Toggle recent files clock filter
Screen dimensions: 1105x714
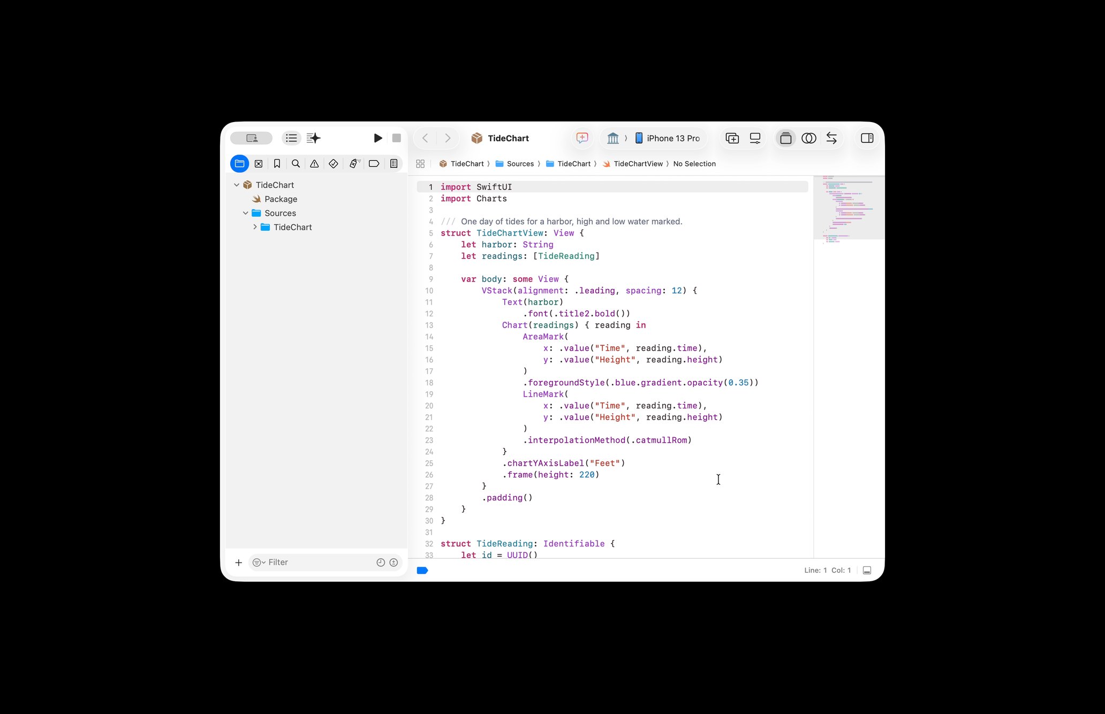point(381,563)
